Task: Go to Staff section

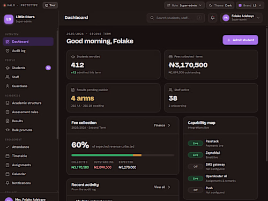Action: pos(28,77)
